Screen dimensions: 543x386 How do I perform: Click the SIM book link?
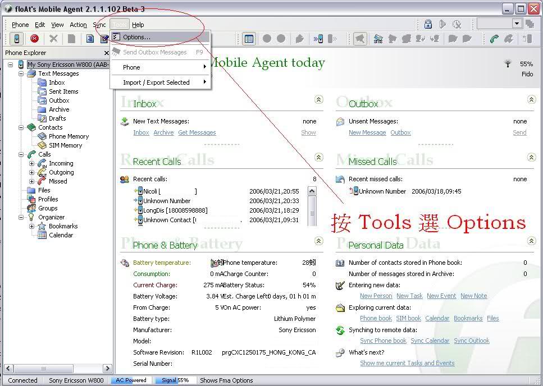coord(408,318)
